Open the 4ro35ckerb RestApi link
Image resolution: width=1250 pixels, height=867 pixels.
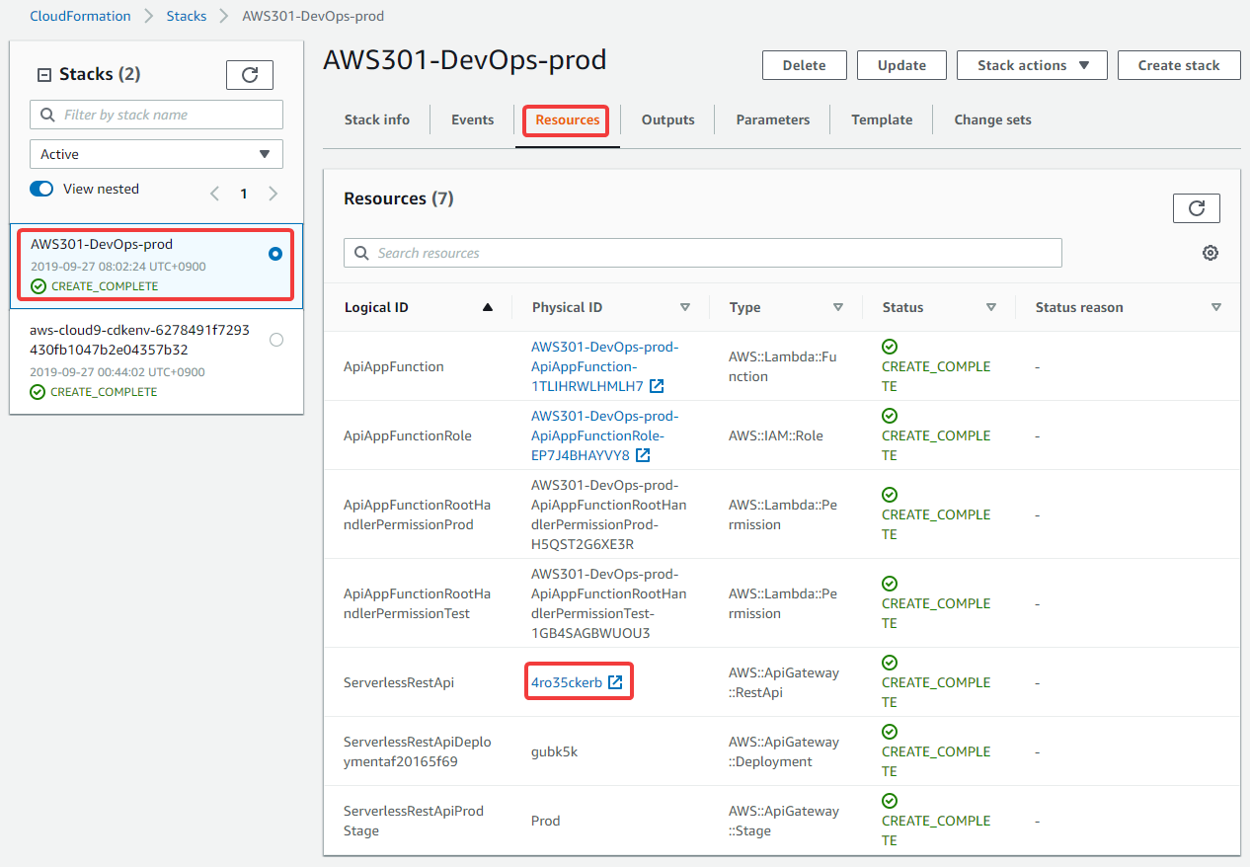(x=567, y=682)
